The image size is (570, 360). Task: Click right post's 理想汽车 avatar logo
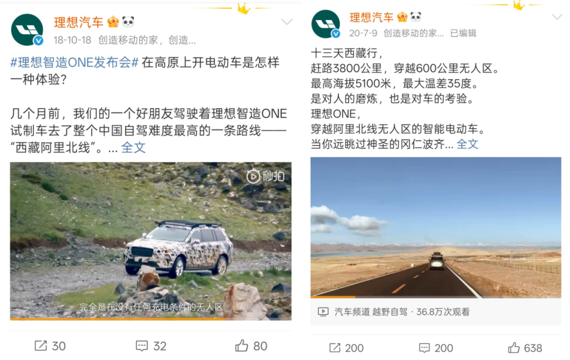coord(326,24)
